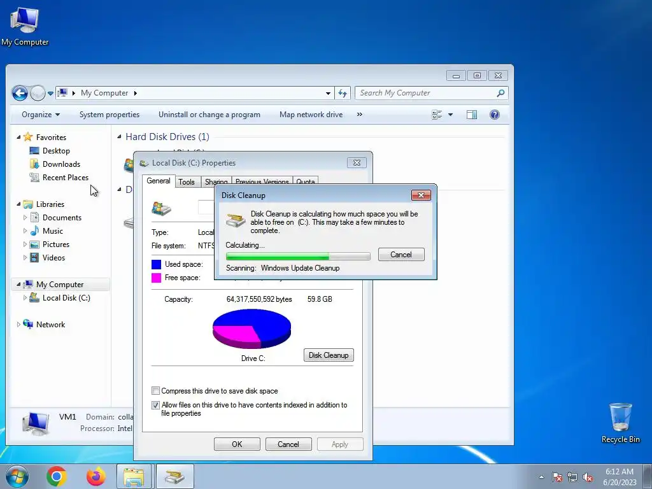Viewport: 652px width, 489px height.
Task: Refresh the My Computer address bar
Action: (342, 93)
